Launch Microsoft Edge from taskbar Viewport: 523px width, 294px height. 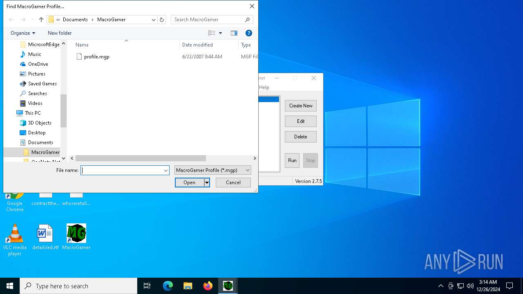click(x=168, y=286)
